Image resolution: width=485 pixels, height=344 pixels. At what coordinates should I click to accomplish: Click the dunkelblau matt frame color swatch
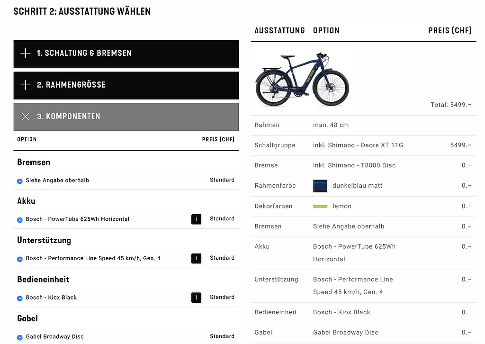pos(321,186)
